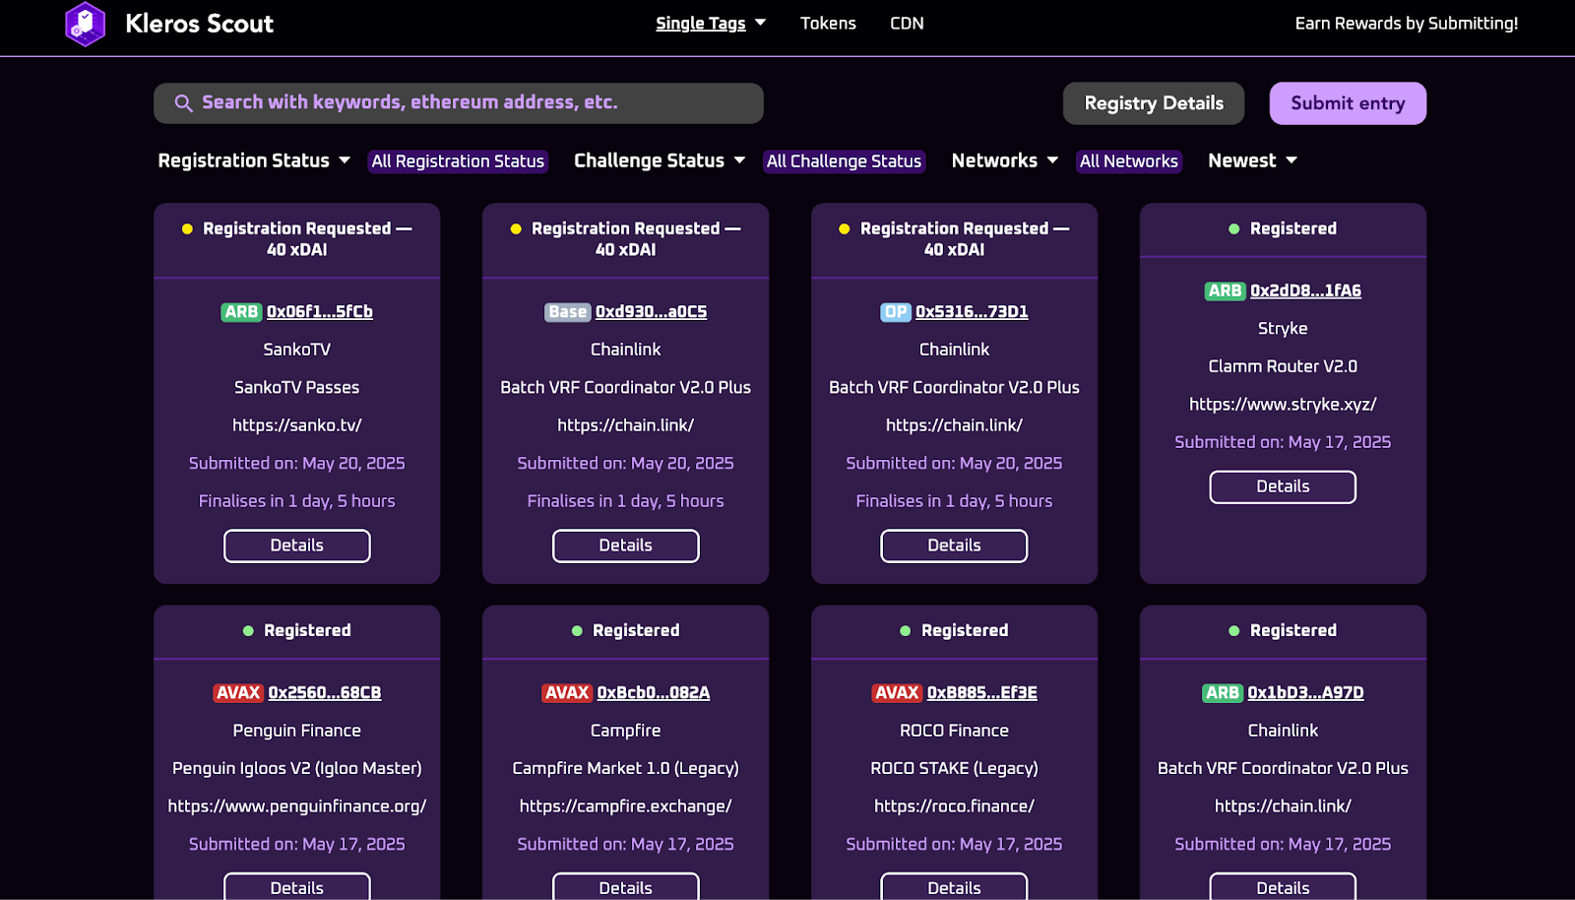Click the AVAX badge on Campfire card
The height and width of the screenshot is (900, 1575).
click(567, 693)
